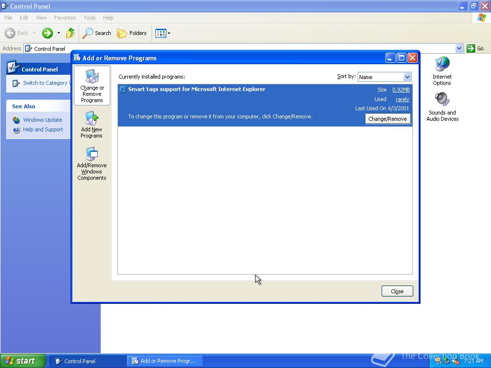Open the Favorites menu
Viewport: 491px width, 368px height.
click(65, 18)
